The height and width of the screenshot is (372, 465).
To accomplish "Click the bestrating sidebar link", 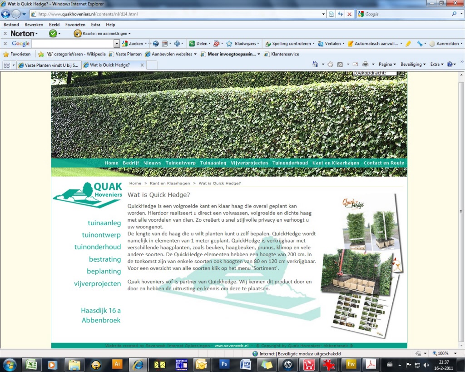I will (105, 259).
